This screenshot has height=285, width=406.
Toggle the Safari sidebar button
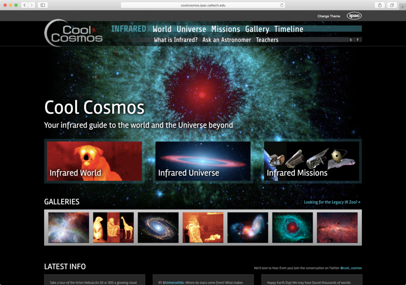43,5
